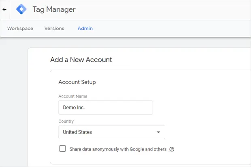Screen dimensions: 251x167
Task: Click the Share data anonymously label text
Action: tap(118, 149)
